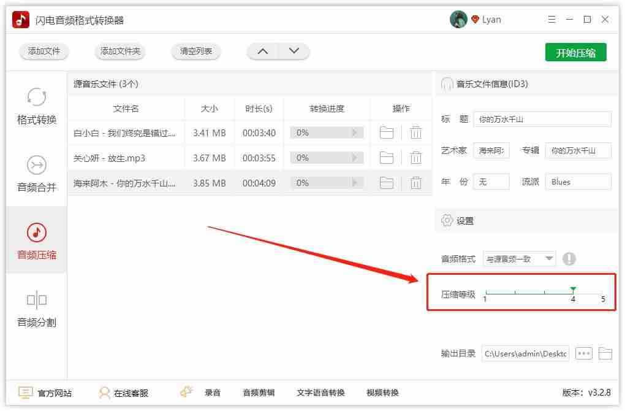Click the 添加文件 button
This screenshot has width=625, height=411.
[x=44, y=52]
